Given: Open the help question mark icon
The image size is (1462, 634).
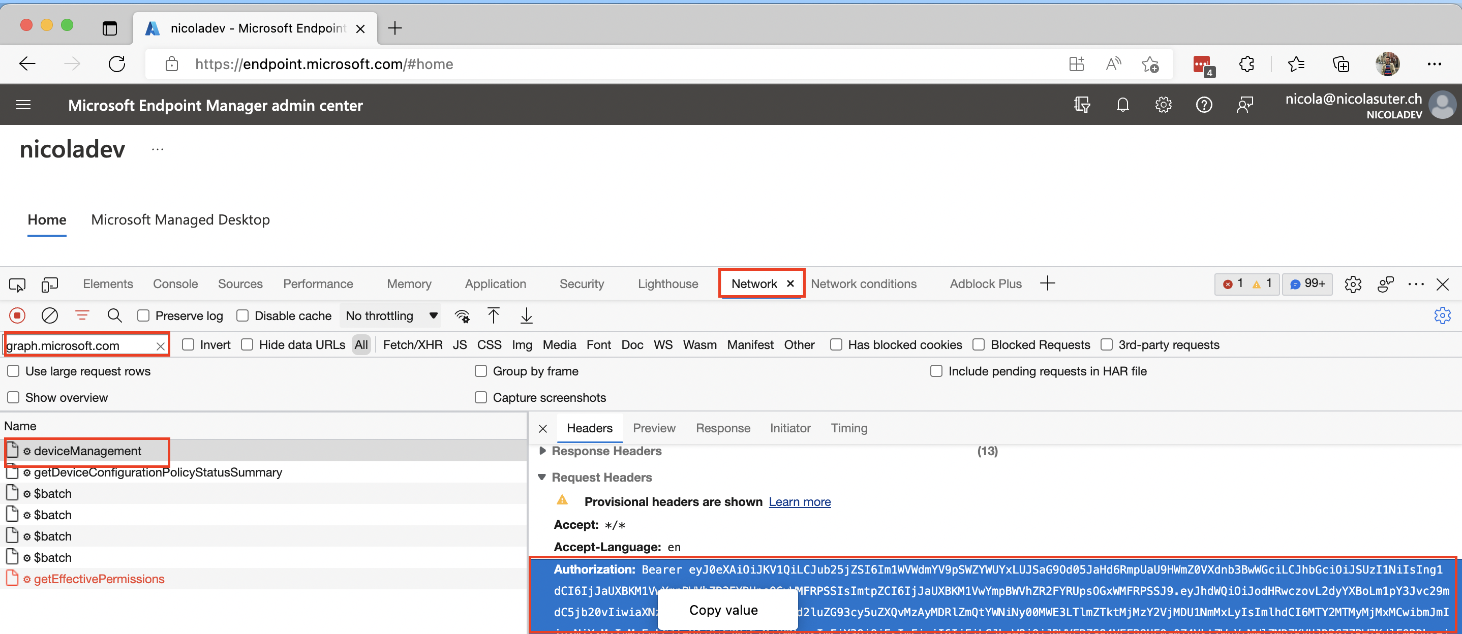Looking at the screenshot, I should [1204, 105].
